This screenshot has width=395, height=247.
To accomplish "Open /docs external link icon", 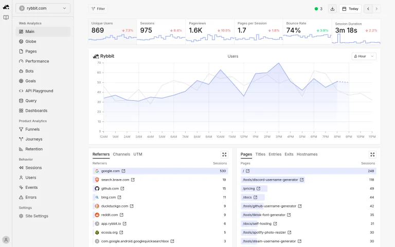I will (255, 198).
